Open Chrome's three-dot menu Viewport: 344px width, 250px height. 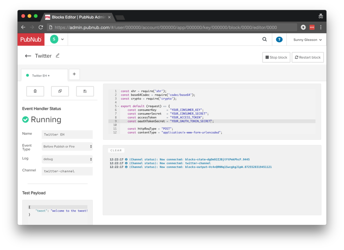(x=320, y=27)
